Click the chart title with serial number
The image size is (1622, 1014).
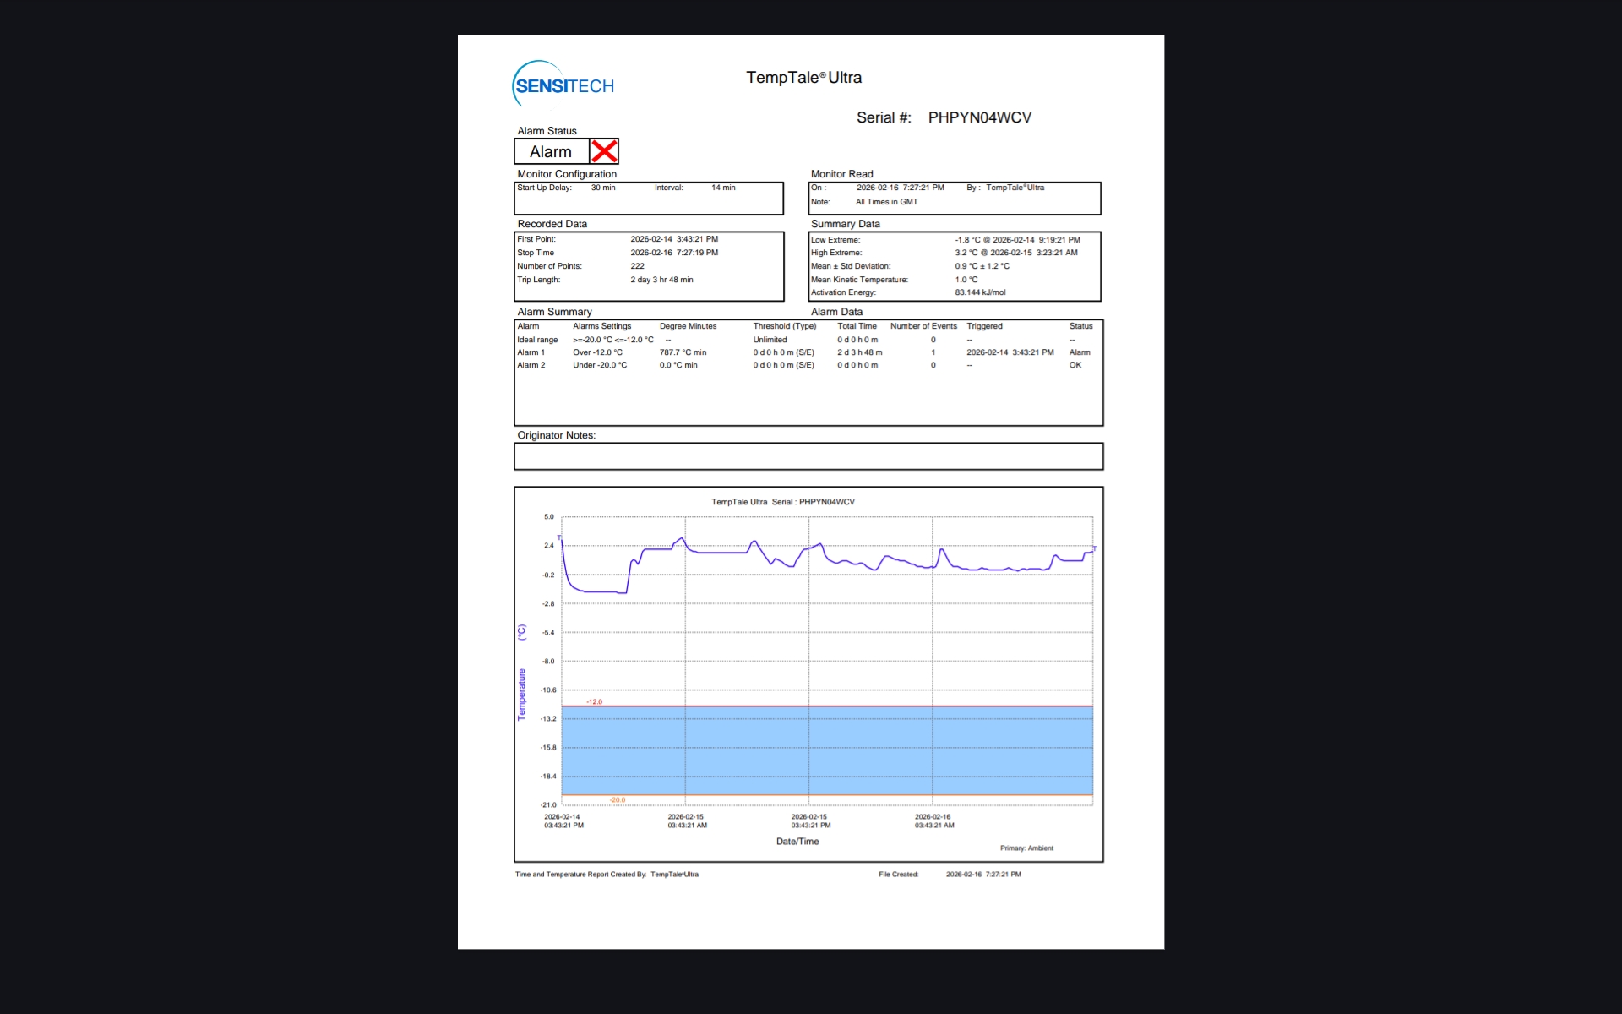tap(782, 502)
